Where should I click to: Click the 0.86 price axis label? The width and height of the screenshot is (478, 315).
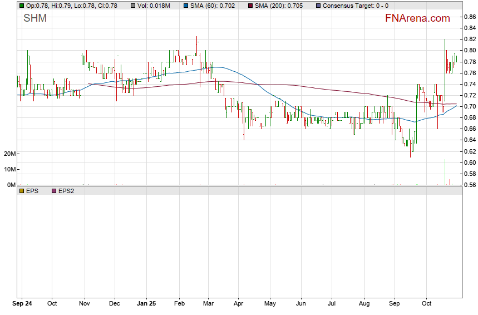tap(469, 17)
